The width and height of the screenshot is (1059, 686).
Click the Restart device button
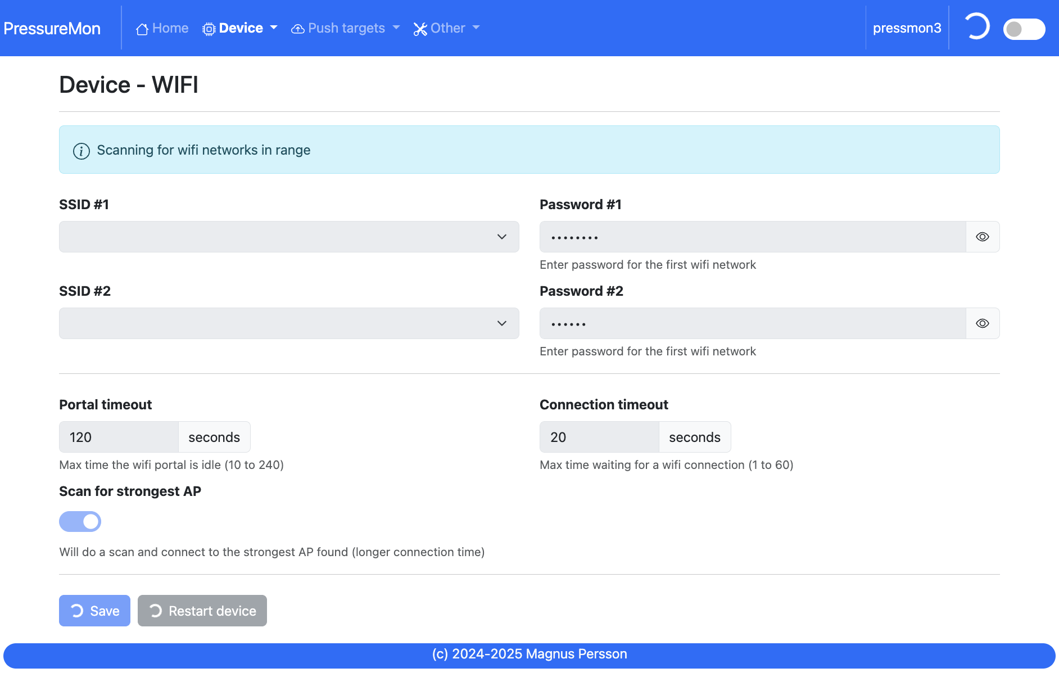point(202,611)
